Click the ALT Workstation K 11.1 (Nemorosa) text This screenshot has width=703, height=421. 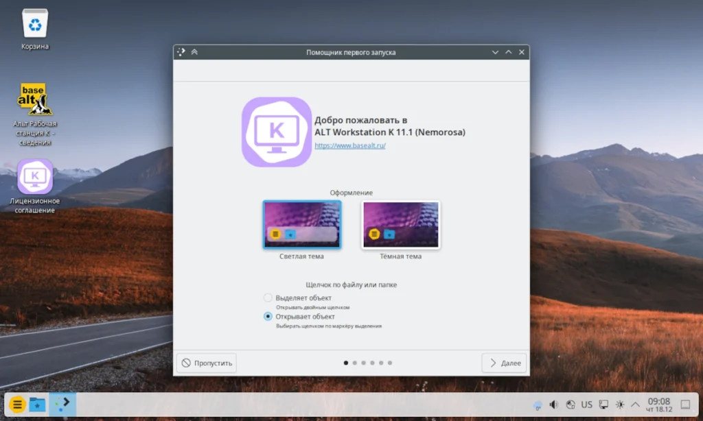click(x=390, y=132)
